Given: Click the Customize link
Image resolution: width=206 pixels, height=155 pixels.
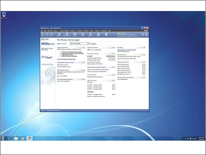Looking at the screenshot, I should coord(93,44).
